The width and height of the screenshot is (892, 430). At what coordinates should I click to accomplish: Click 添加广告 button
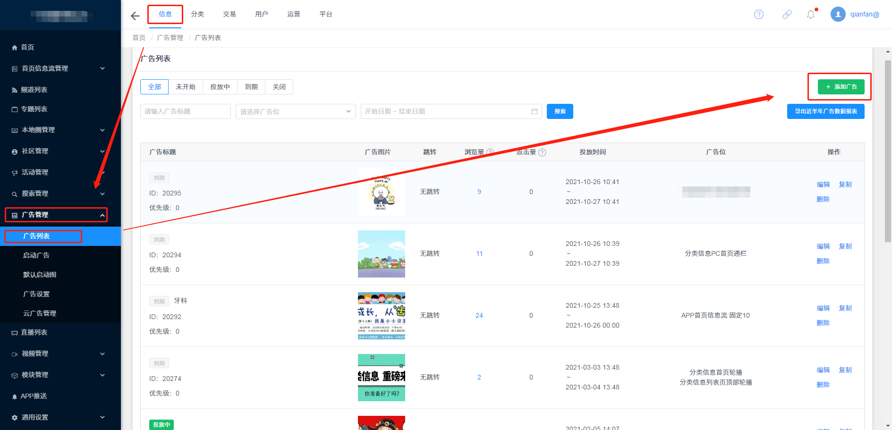coord(841,87)
